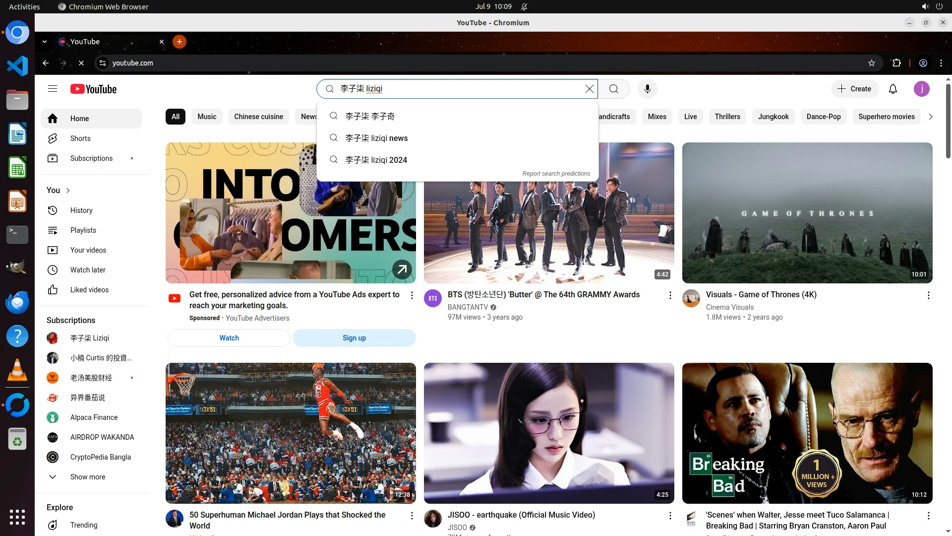The image size is (952, 536).
Task: Open History in the sidebar
Action: [81, 210]
